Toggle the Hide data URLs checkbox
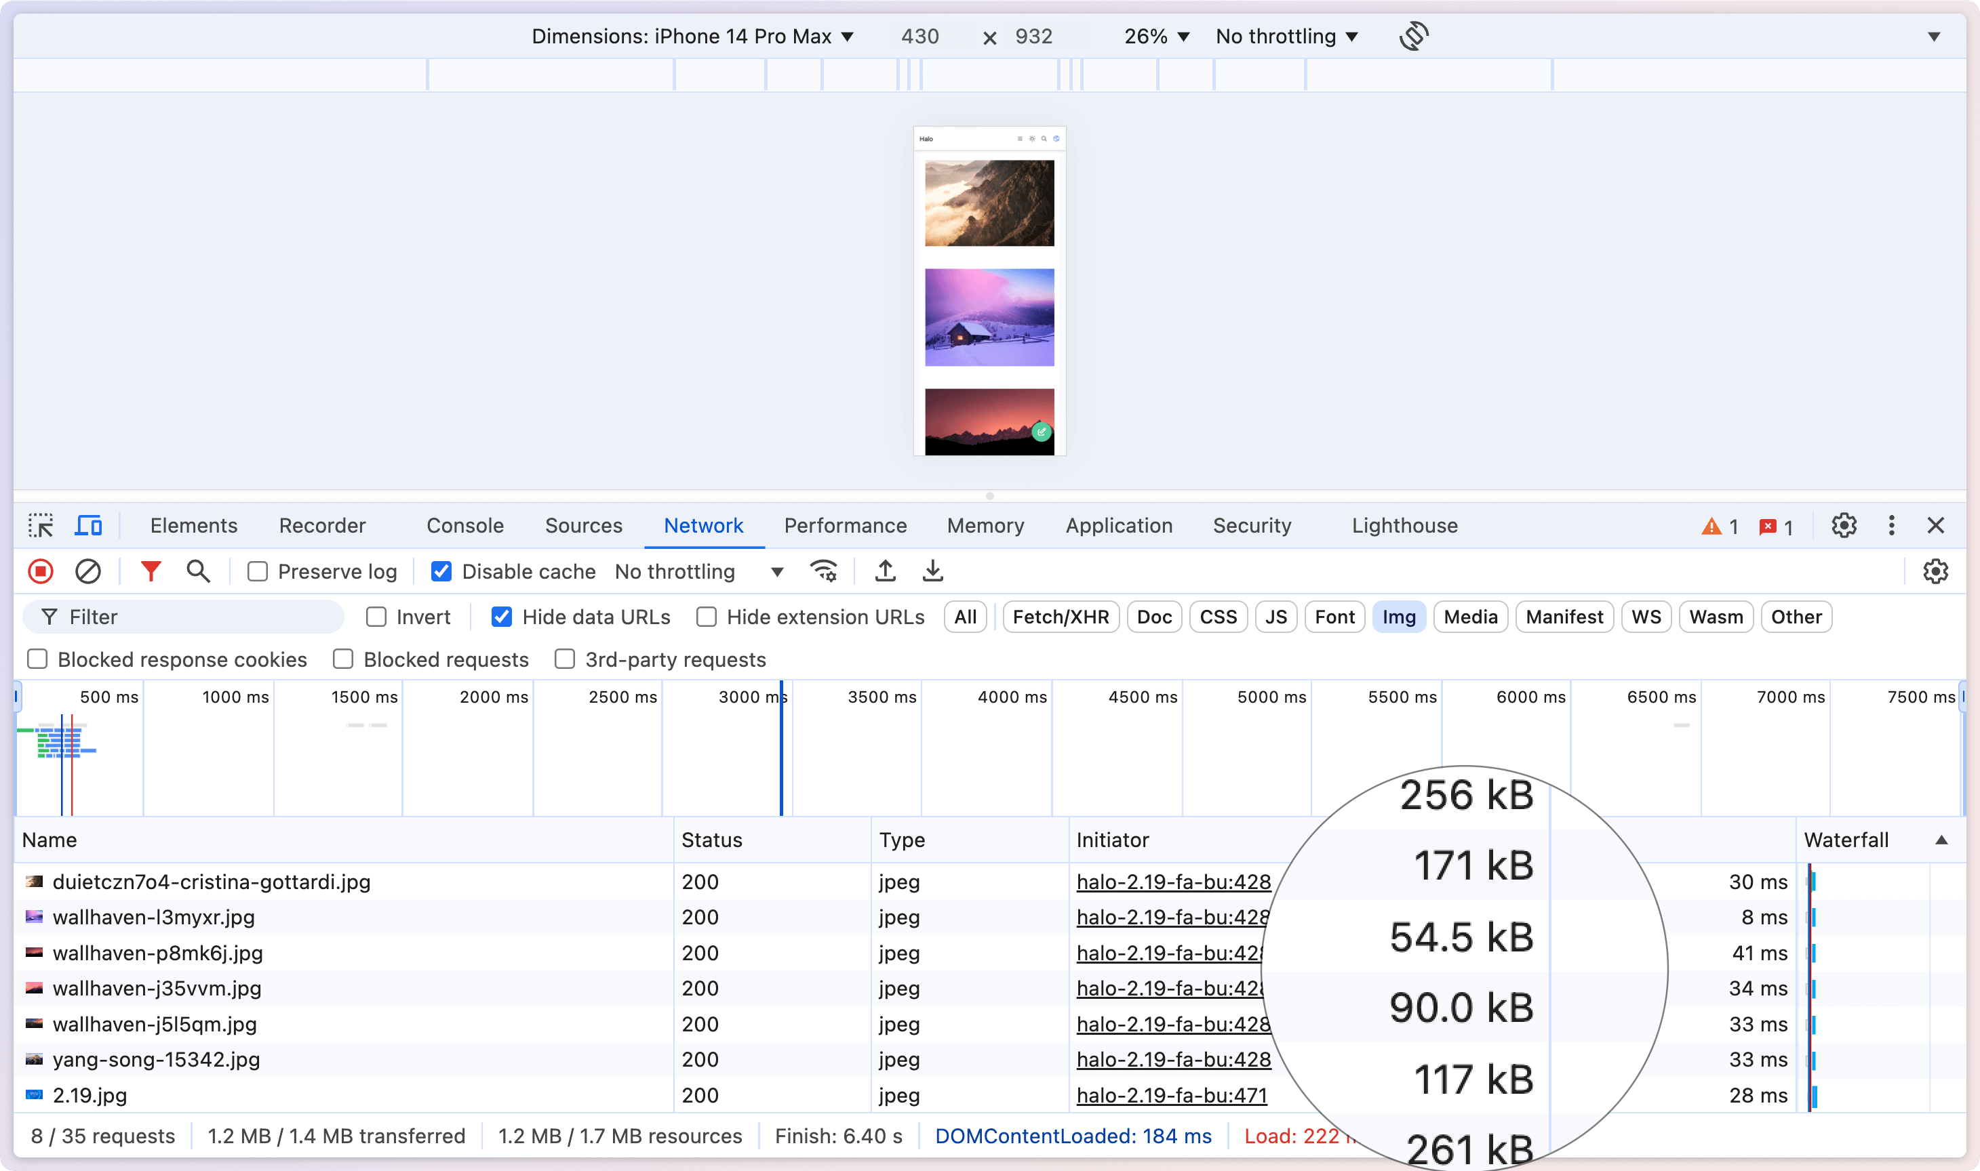This screenshot has width=1980, height=1171. click(502, 616)
